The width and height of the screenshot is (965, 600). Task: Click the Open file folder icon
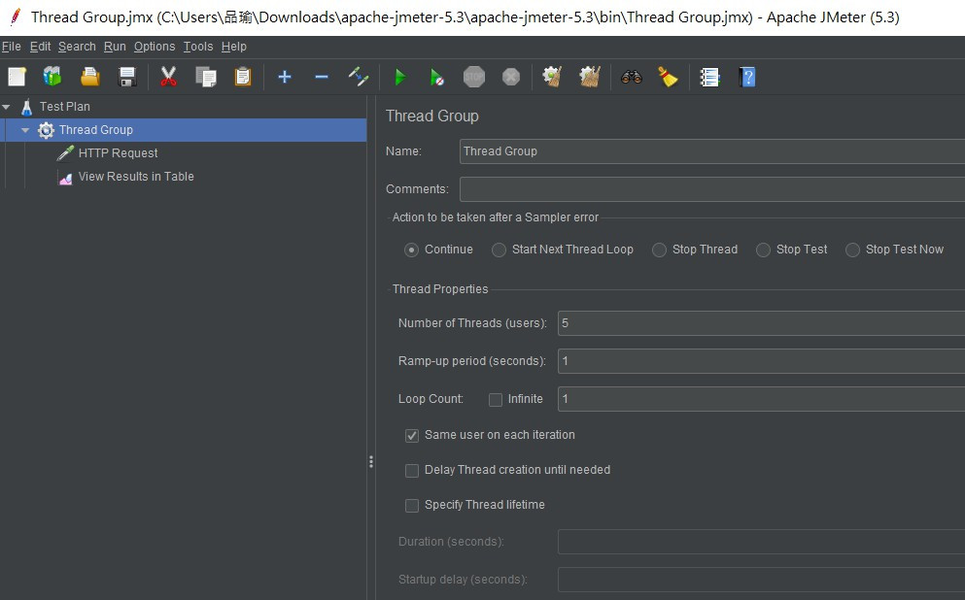point(89,77)
